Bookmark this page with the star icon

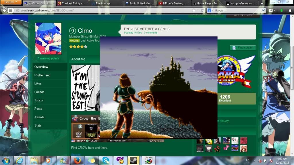click(x=194, y=10)
